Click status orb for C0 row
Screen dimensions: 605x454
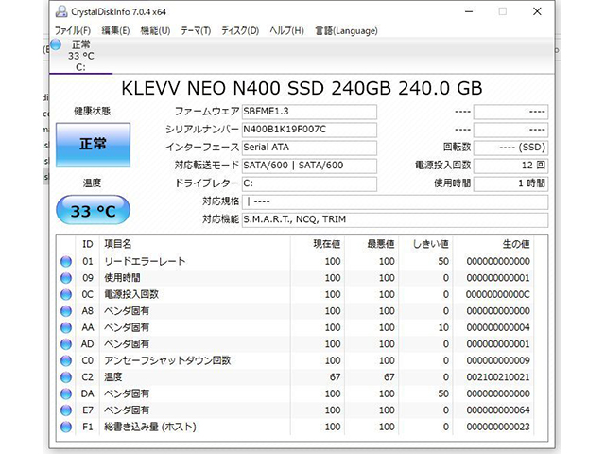pyautogui.click(x=66, y=360)
